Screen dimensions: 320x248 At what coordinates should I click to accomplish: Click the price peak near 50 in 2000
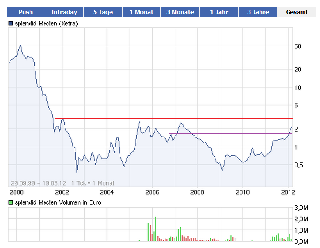pos(20,46)
